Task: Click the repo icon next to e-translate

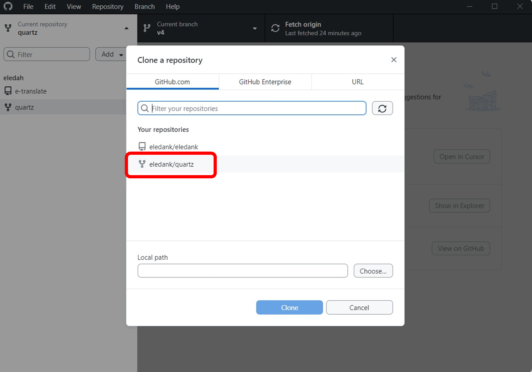Action: (x=8, y=91)
